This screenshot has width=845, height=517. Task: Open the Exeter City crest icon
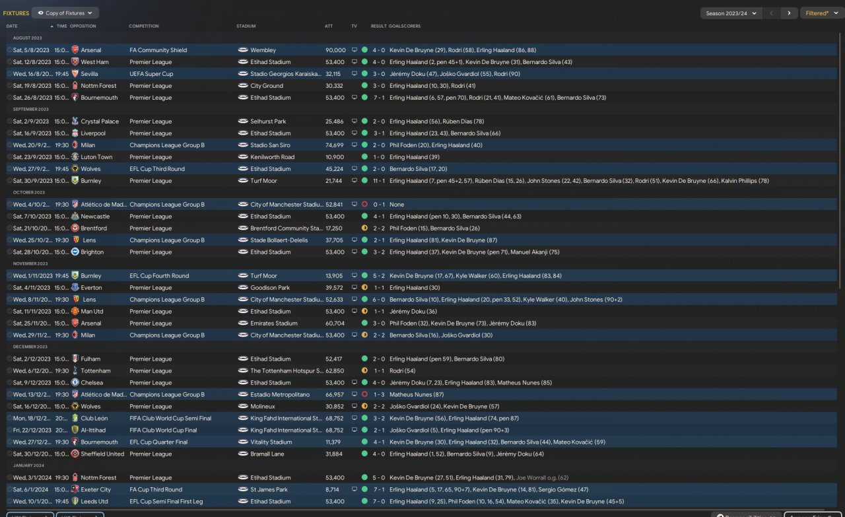click(x=75, y=490)
